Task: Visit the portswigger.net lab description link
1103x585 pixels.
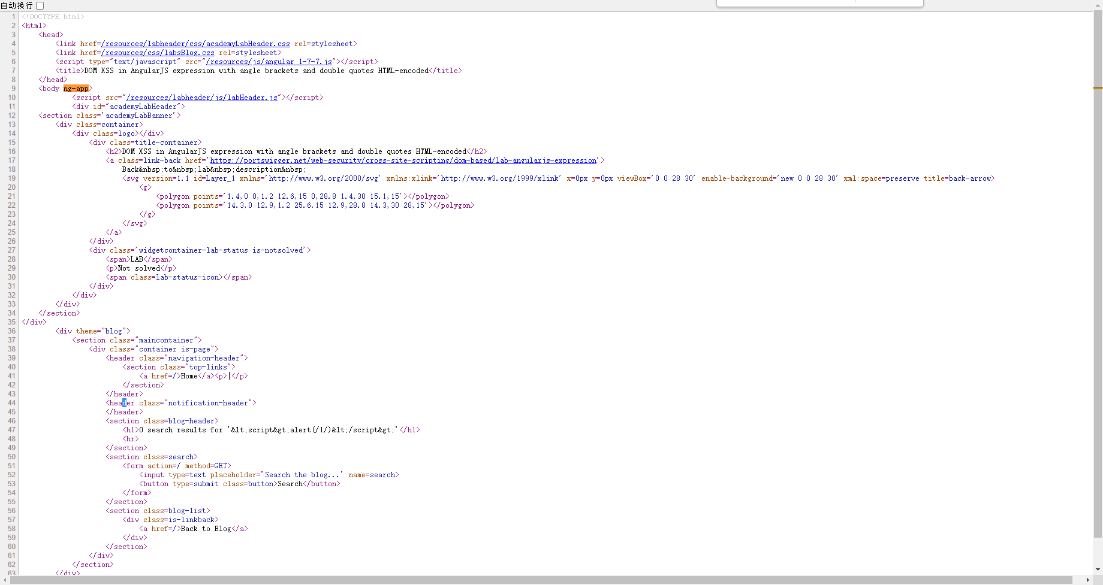Action: tap(404, 160)
